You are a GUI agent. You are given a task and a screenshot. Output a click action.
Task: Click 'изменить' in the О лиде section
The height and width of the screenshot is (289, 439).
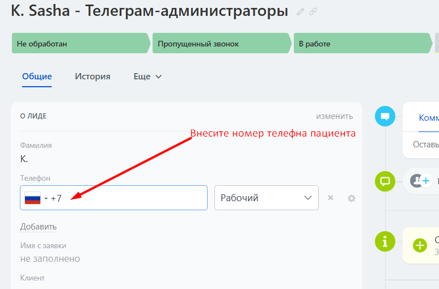tap(335, 116)
